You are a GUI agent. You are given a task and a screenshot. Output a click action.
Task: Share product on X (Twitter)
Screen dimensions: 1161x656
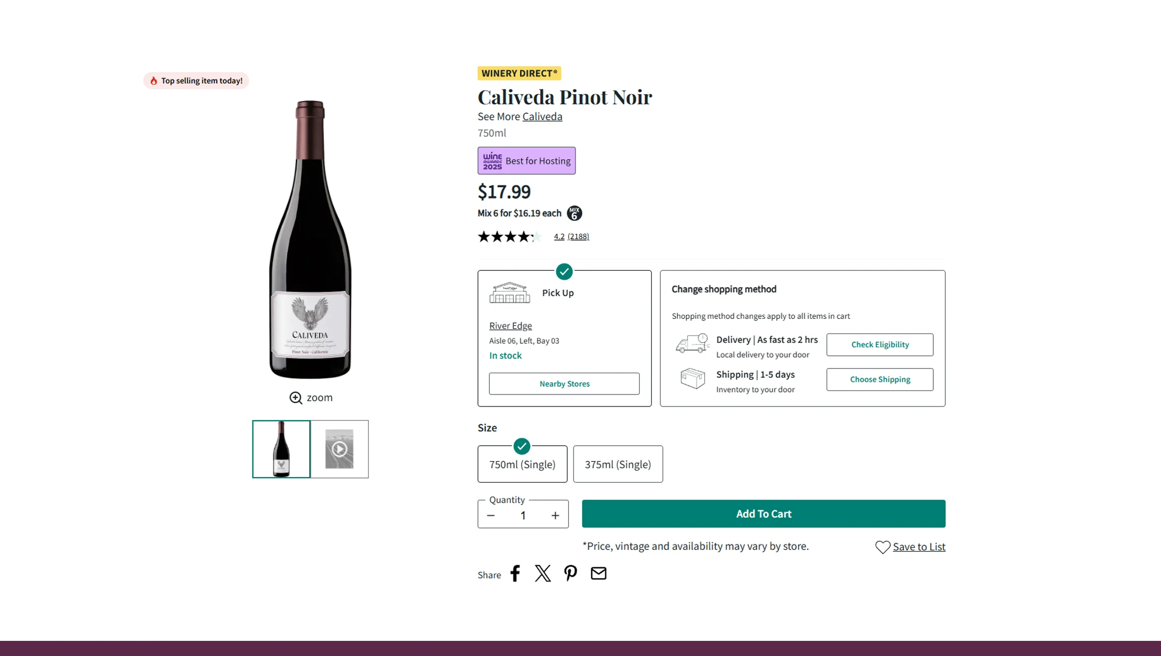coord(543,574)
